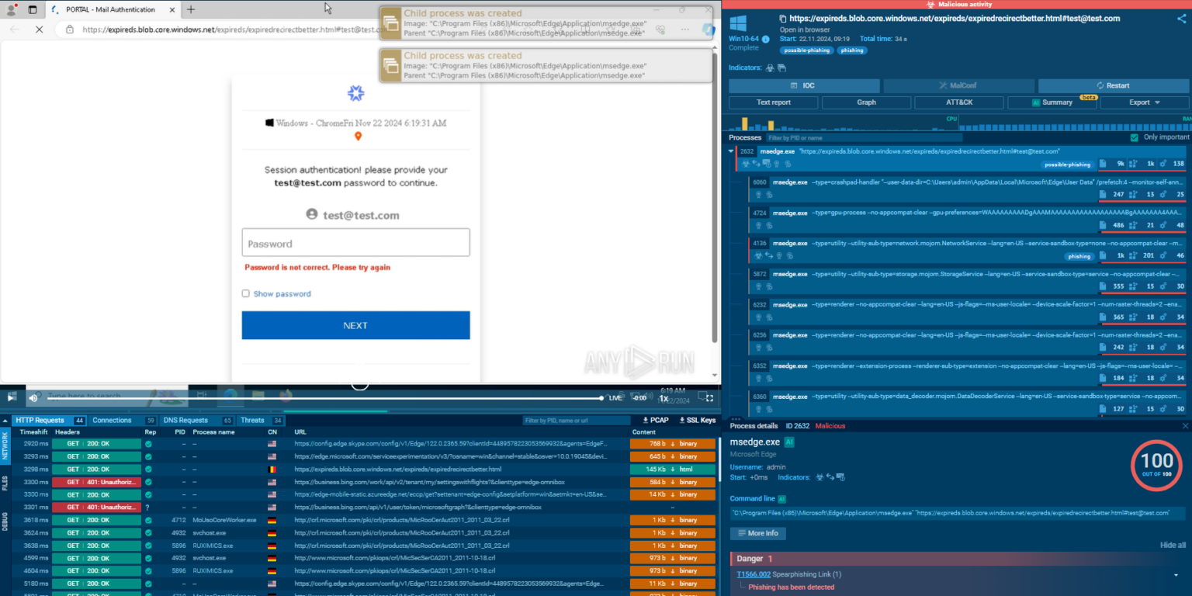This screenshot has height=596, width=1192.
Task: Click the Password input field
Action: pos(355,243)
